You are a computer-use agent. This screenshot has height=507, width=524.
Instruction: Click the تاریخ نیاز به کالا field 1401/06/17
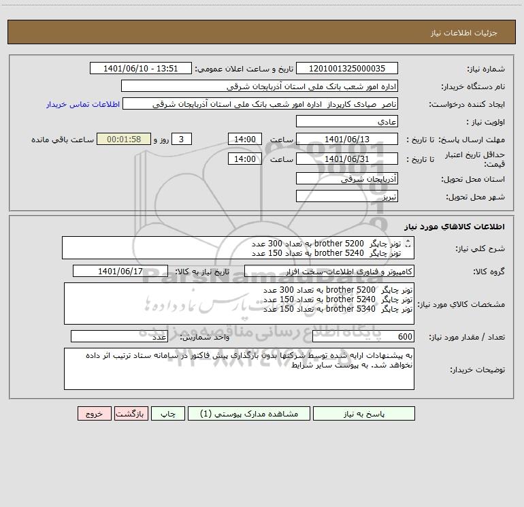(x=120, y=271)
